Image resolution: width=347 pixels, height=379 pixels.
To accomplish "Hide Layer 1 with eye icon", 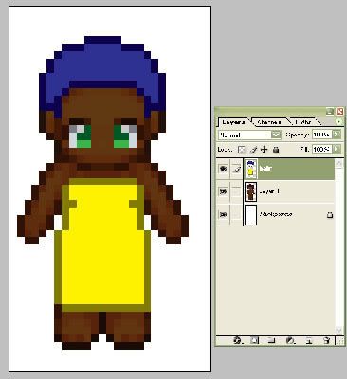I will point(223,191).
